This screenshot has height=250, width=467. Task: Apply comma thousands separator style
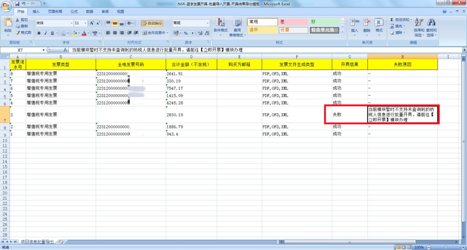coord(192,33)
